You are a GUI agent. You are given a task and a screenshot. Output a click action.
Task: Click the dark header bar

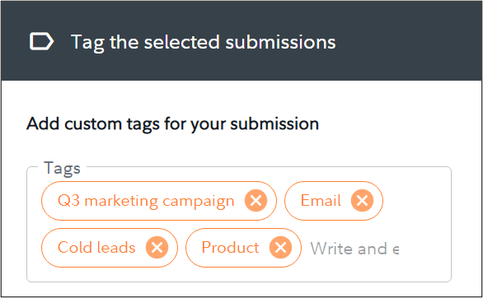(242, 40)
